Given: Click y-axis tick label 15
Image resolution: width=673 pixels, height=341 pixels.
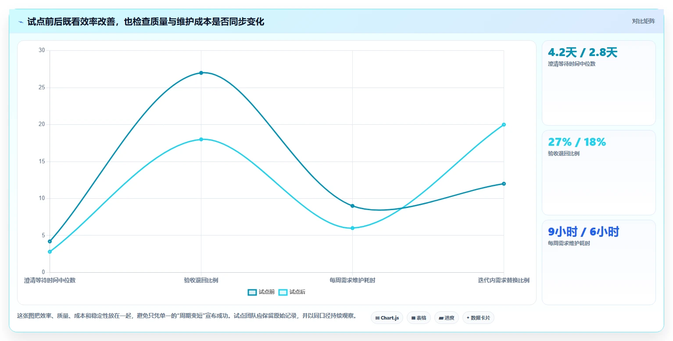Looking at the screenshot, I should coord(42,162).
